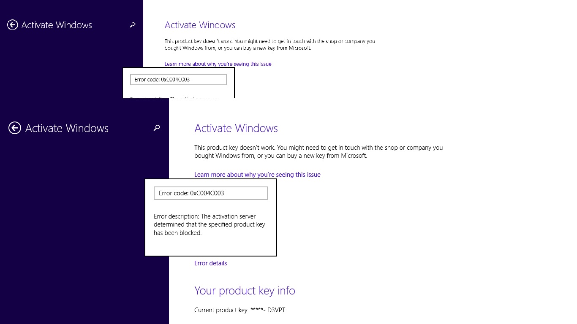The height and width of the screenshot is (324, 577).
Task: Click the current product key ending in D3VPT
Action: click(x=240, y=310)
